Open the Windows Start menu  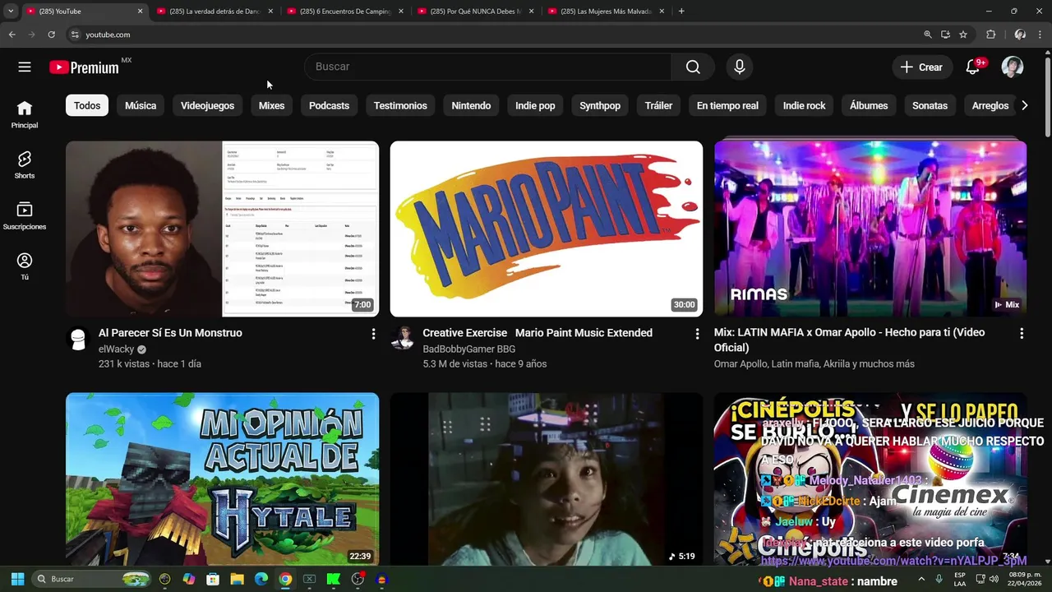(17, 579)
